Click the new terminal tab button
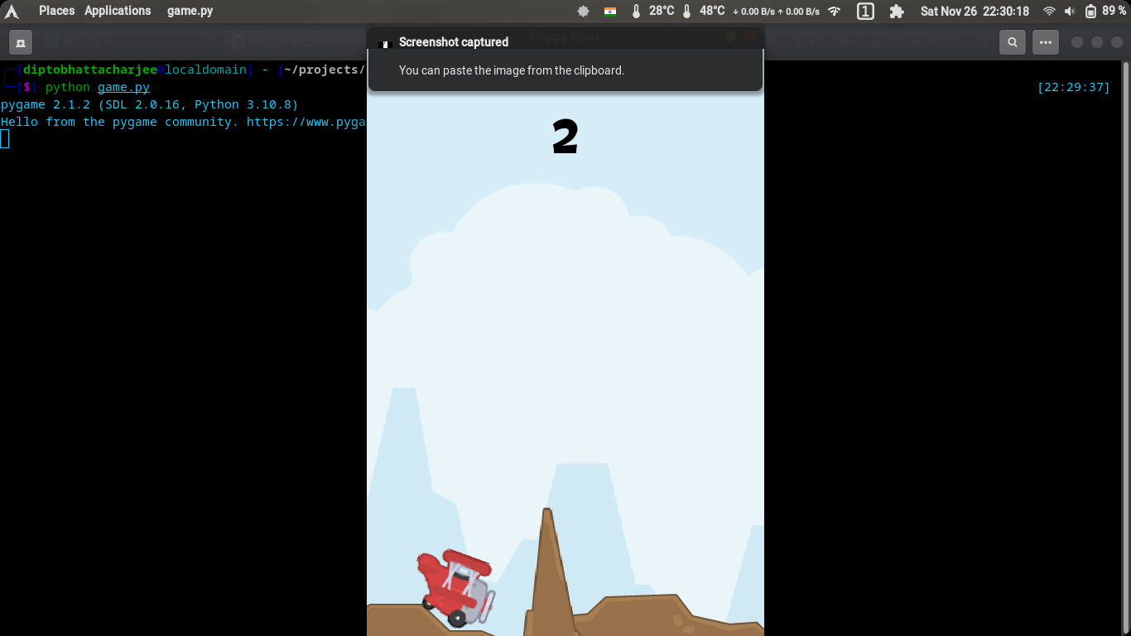Image resolution: width=1131 pixels, height=636 pixels. [20, 41]
